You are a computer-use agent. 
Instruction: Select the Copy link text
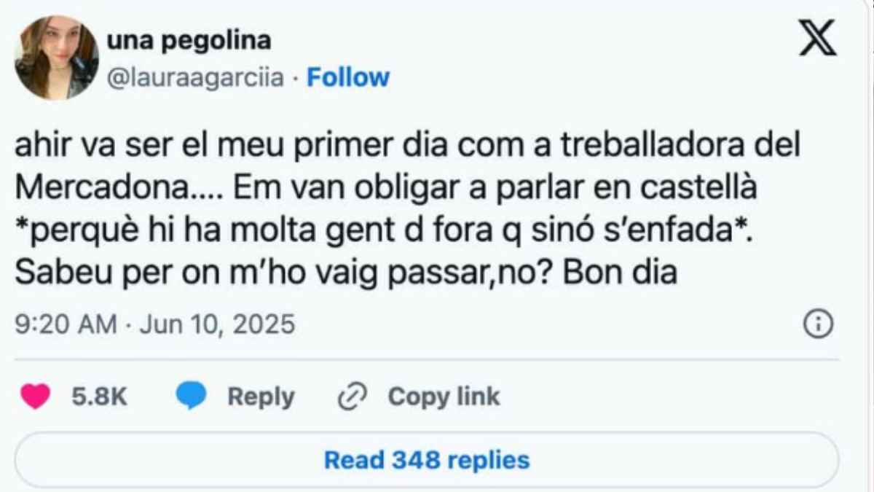444,397
